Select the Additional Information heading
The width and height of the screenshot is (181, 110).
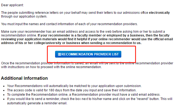tap(24, 78)
